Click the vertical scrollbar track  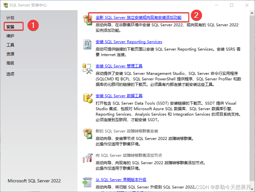pyautogui.click(x=252, y=101)
